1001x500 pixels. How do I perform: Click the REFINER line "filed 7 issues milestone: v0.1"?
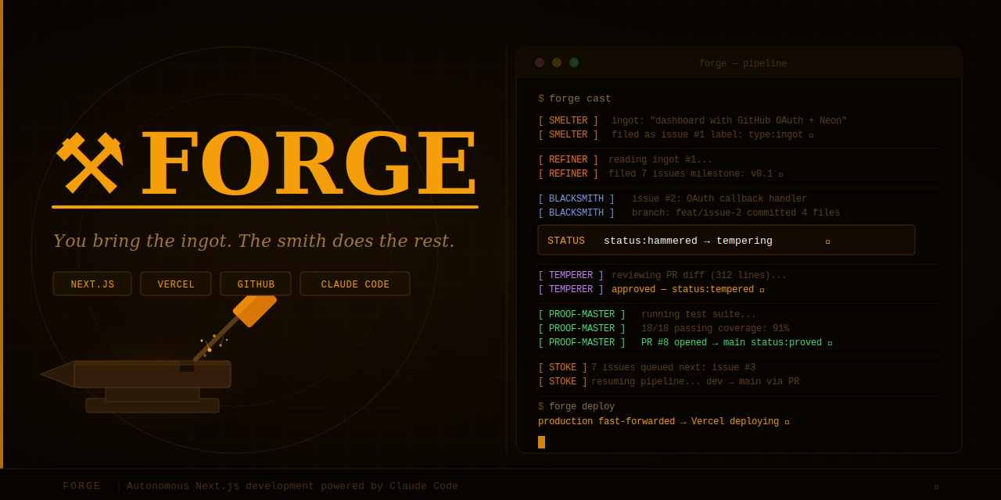tap(661, 174)
